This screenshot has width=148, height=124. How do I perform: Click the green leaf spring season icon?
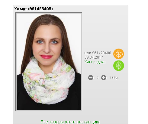coord(119,66)
